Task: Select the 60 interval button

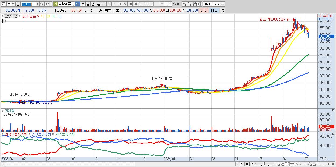Action: 145,4
